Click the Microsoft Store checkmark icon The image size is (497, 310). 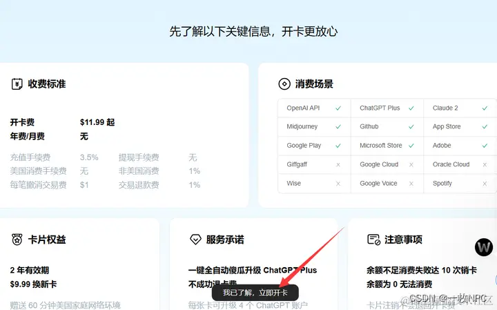(411, 146)
